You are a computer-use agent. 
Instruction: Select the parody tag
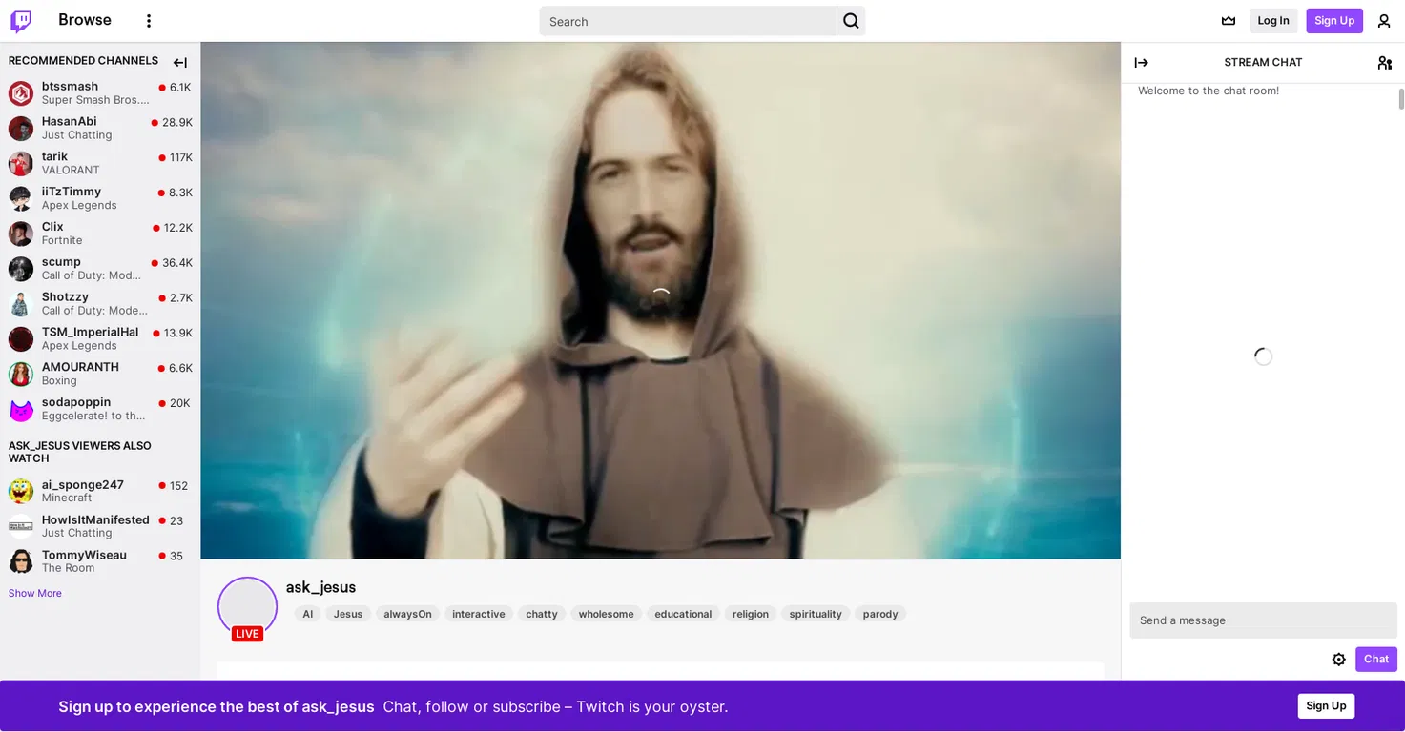tap(880, 614)
